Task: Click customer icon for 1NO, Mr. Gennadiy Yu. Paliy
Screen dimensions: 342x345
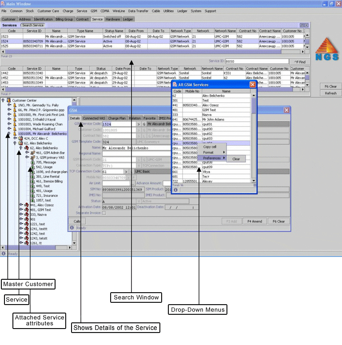Action: pos(15,105)
